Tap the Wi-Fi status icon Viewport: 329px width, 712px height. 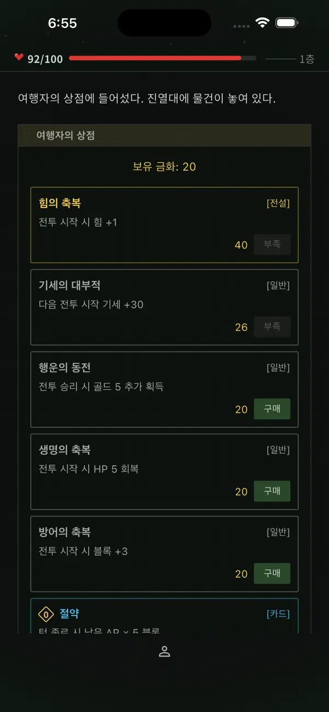coord(263,22)
